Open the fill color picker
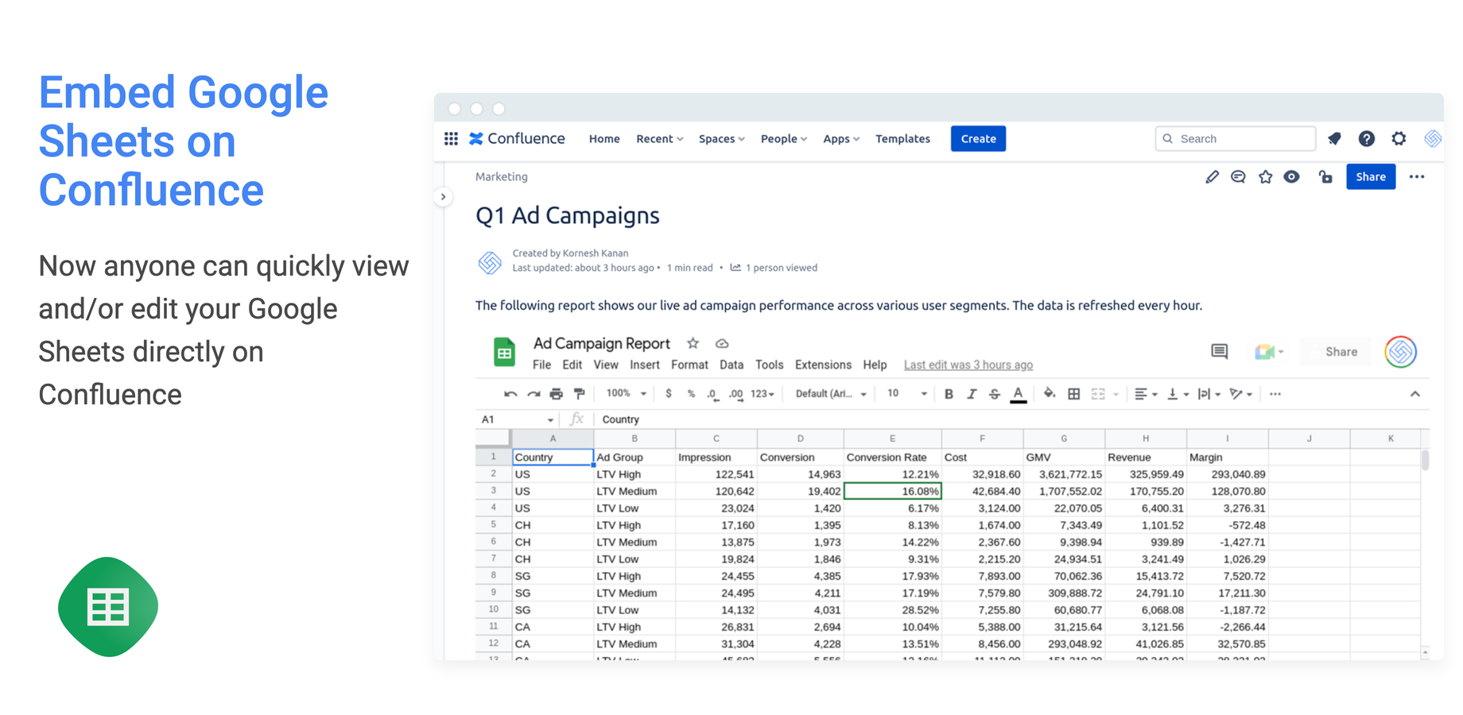 coord(1050,394)
